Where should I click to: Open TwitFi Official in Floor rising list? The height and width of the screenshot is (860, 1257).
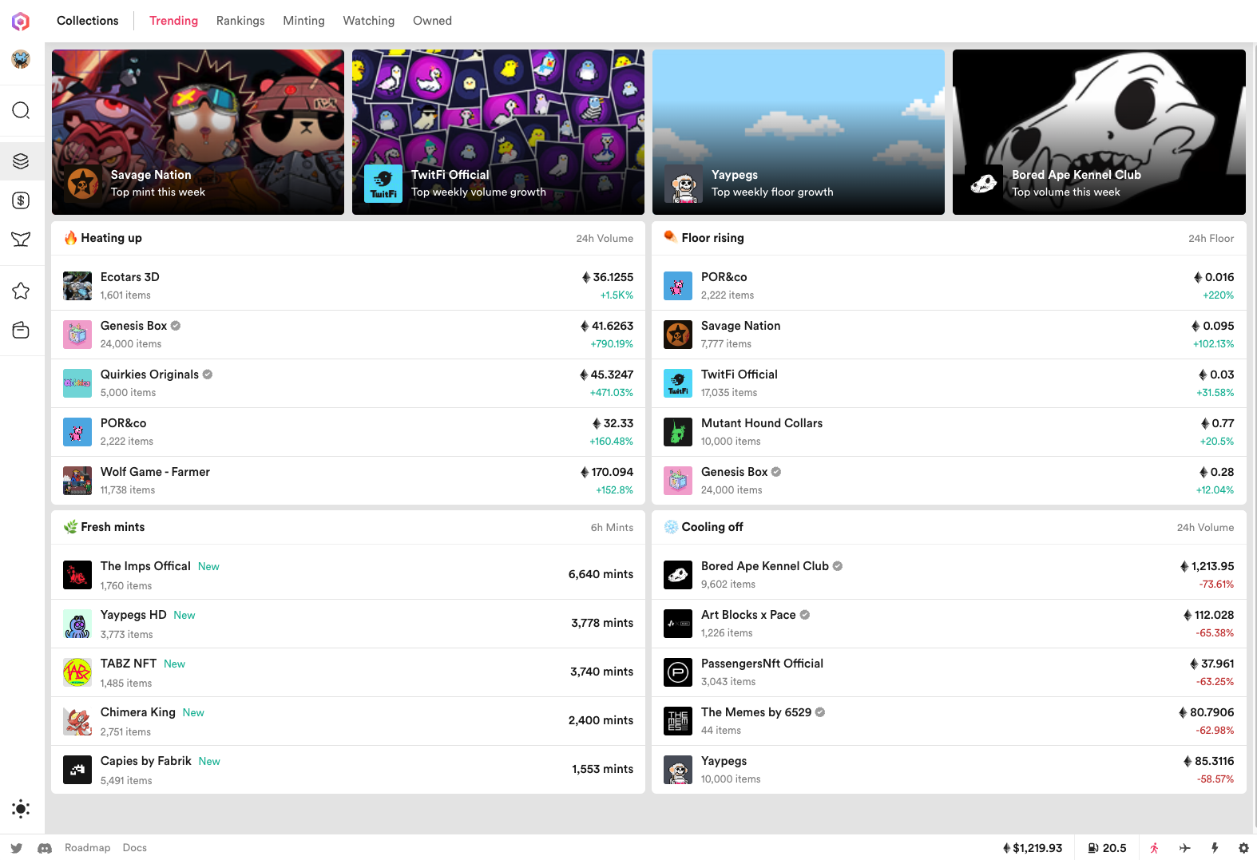(739, 375)
